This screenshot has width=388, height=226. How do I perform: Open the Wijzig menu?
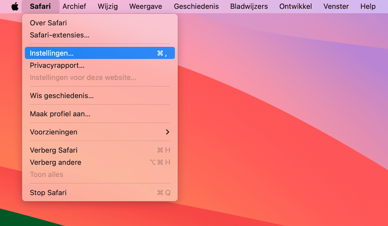click(x=108, y=6)
